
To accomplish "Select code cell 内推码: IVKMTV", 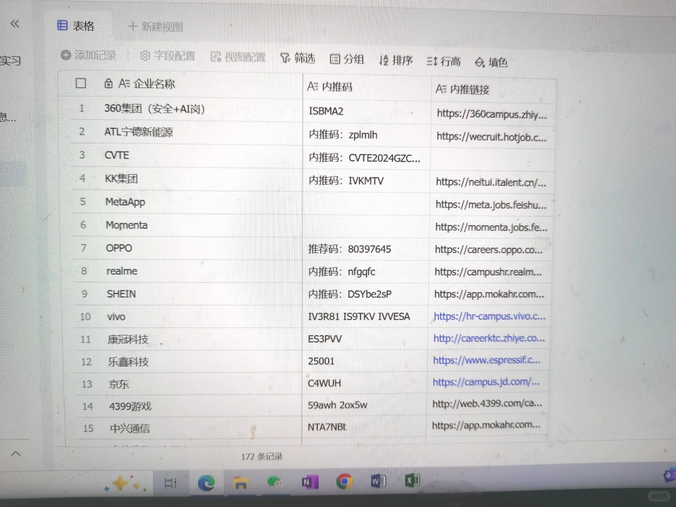I will tap(346, 181).
